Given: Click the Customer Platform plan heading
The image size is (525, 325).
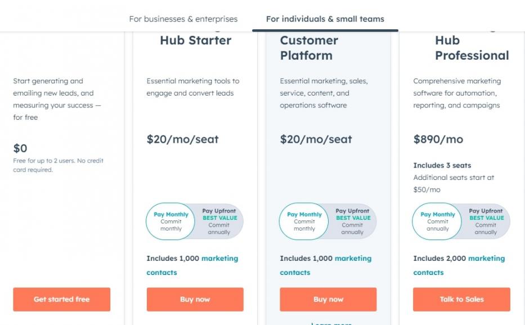Looking at the screenshot, I should pos(309,48).
